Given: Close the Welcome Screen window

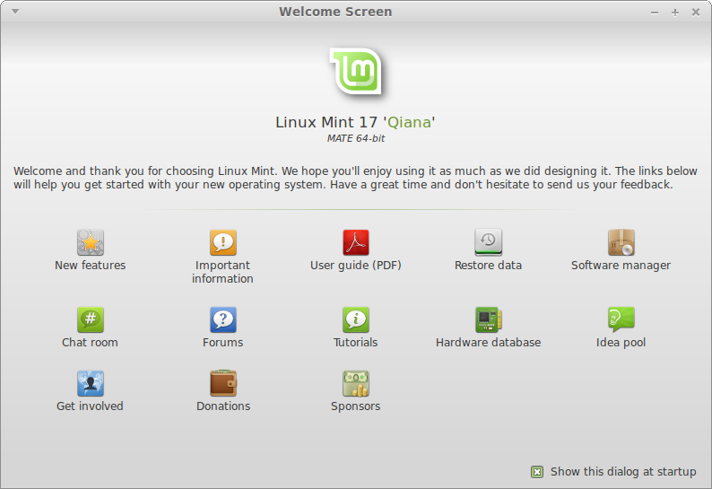Looking at the screenshot, I should point(696,13).
